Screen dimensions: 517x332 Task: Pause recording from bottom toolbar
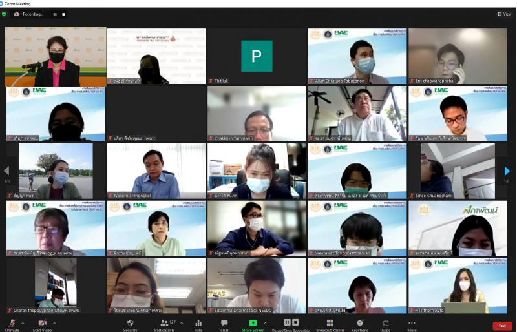(287, 322)
